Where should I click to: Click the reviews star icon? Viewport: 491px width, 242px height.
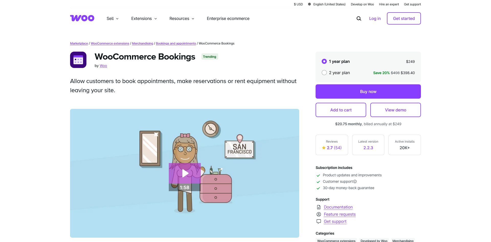tap(324, 148)
